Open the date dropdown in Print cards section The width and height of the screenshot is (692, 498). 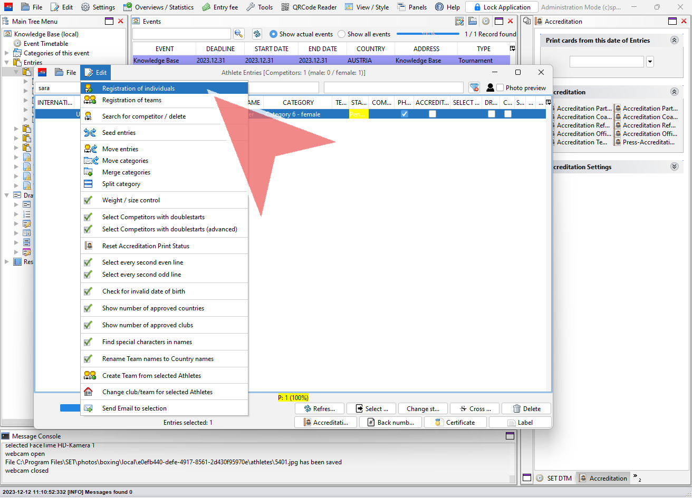point(650,62)
